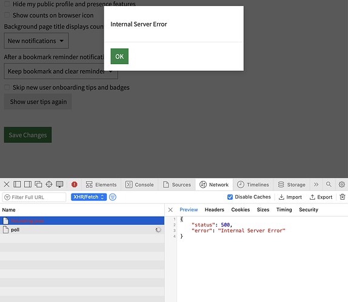Click Export network data button
Viewport: 348px width, 302px height.
click(321, 197)
